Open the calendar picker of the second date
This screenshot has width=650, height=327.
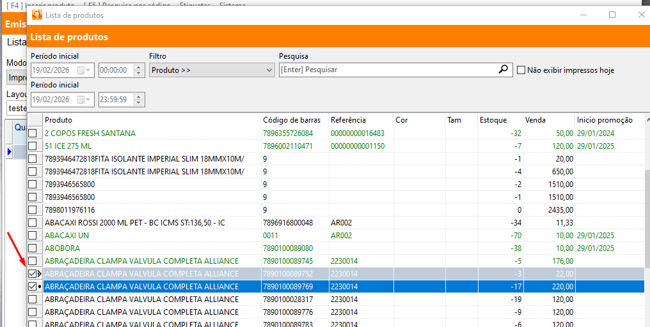click(x=81, y=100)
